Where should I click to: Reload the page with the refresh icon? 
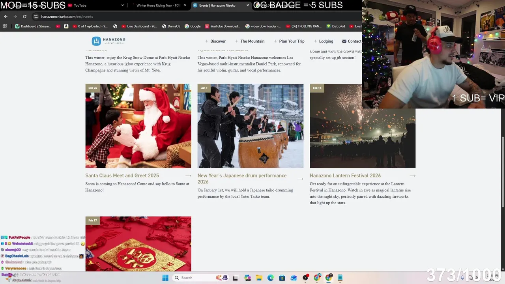[24, 17]
